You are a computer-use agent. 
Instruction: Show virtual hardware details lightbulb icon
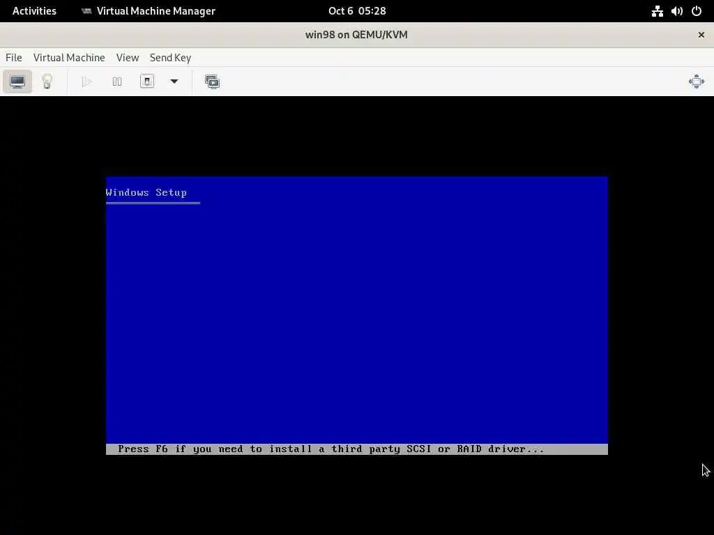(x=47, y=82)
